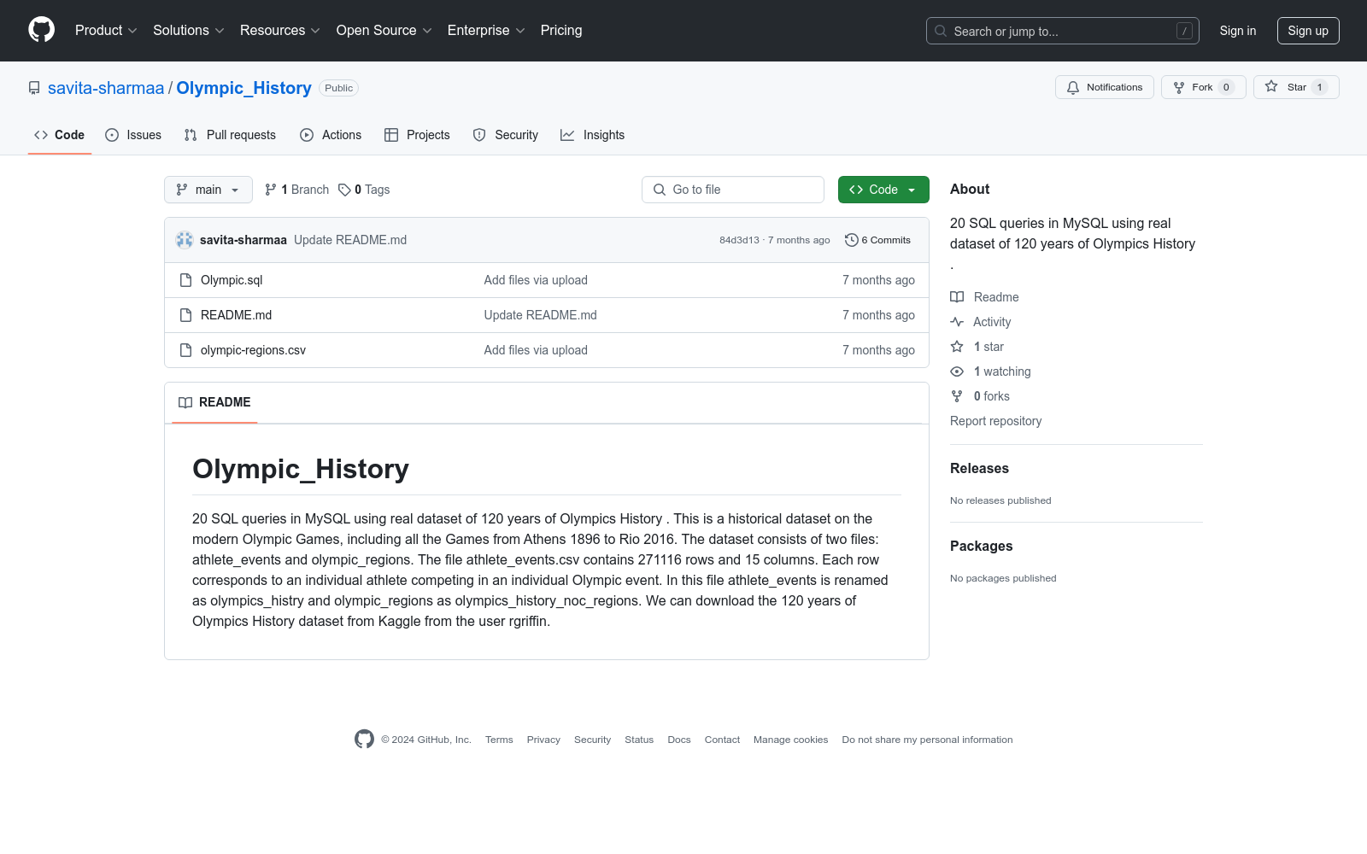Click the footer Terms link
This screenshot has height=854, width=1367.
[499, 740]
